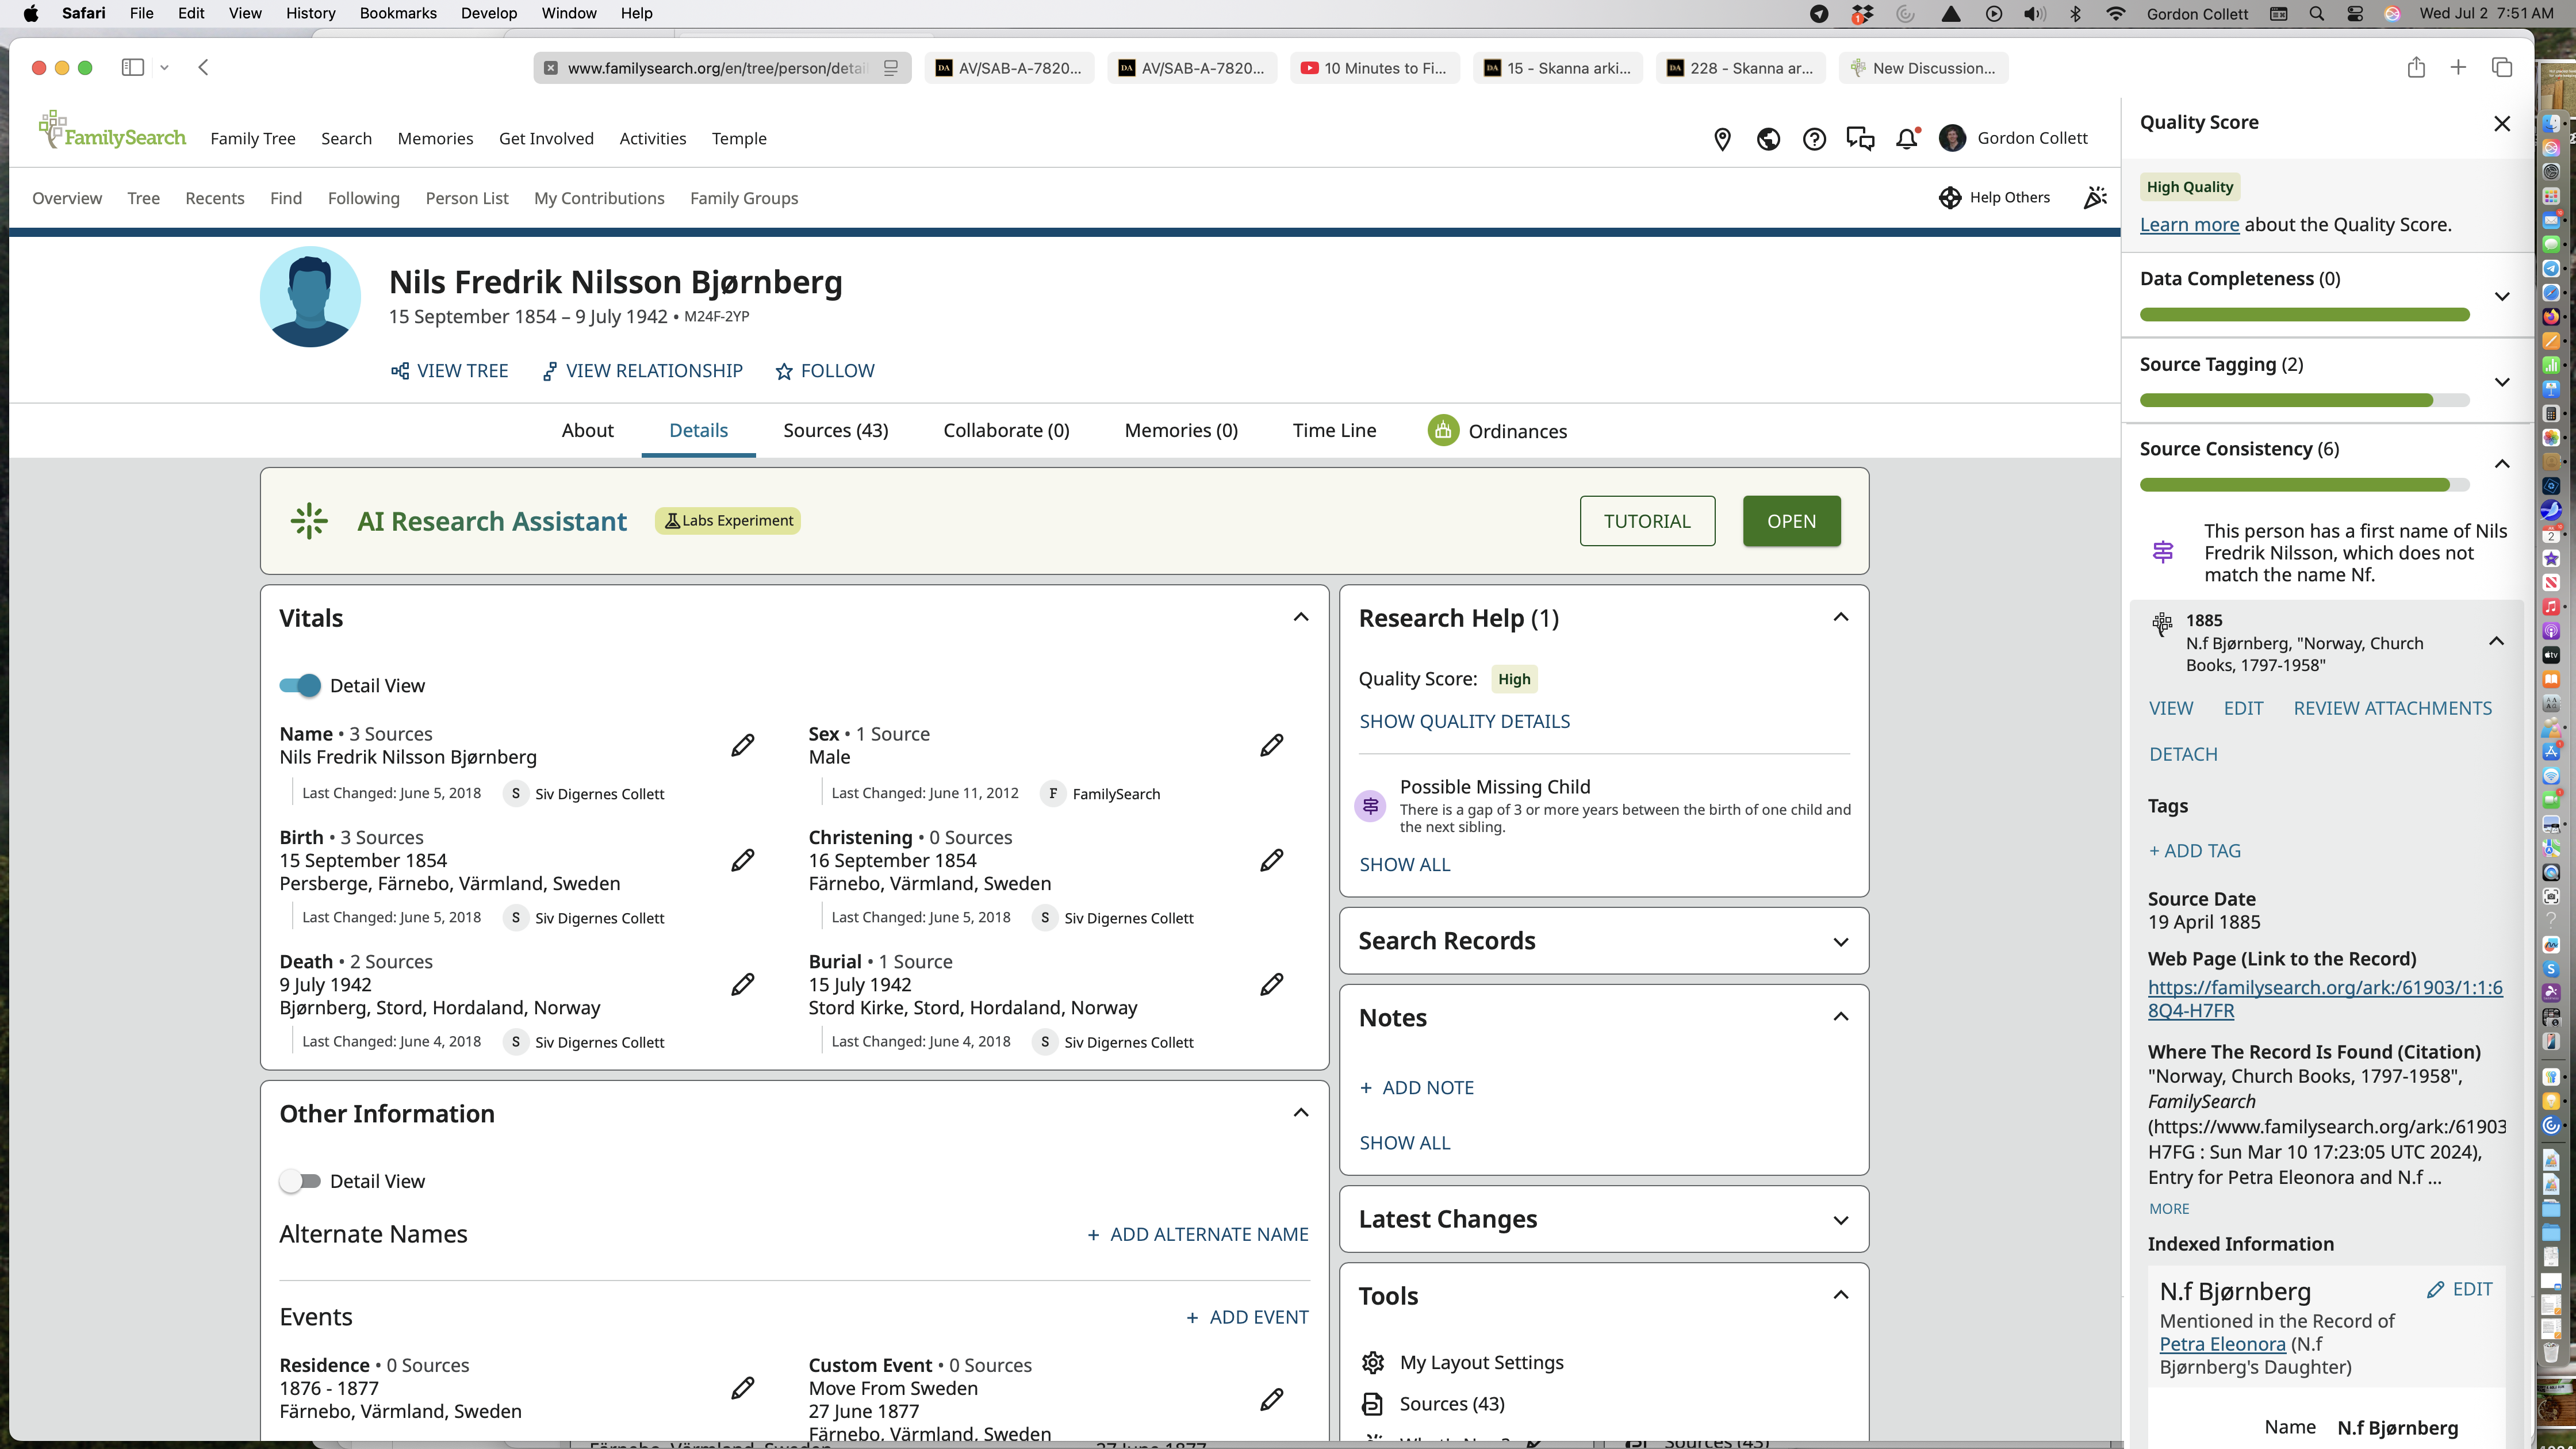Open the Bookmarks menu in menu bar
2576x1449 pixels.
click(x=397, y=13)
